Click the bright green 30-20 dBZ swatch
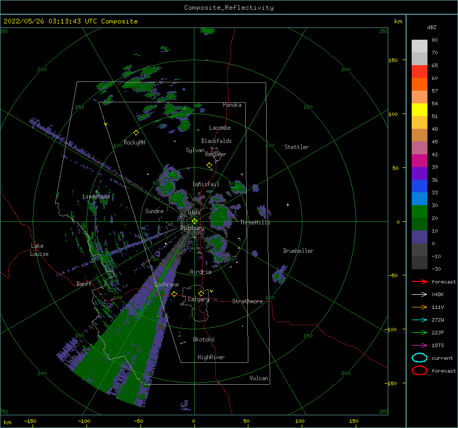458x428 pixels. [x=419, y=212]
